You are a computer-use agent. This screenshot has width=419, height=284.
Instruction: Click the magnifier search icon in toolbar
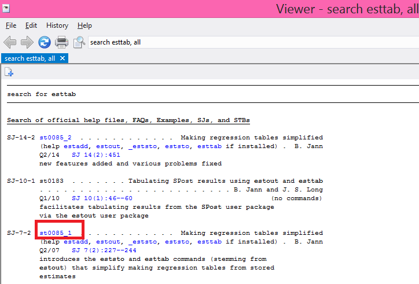(79, 42)
